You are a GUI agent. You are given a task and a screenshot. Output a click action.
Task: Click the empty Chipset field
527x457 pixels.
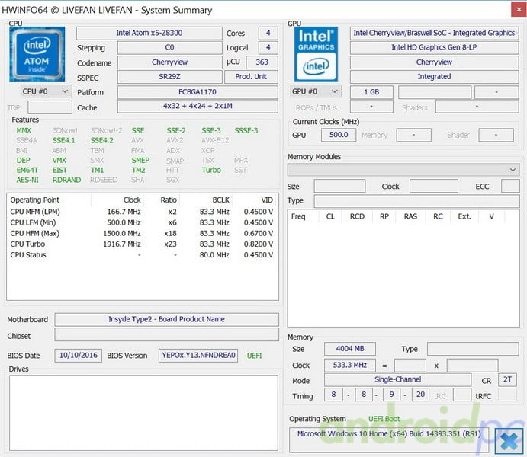point(167,334)
